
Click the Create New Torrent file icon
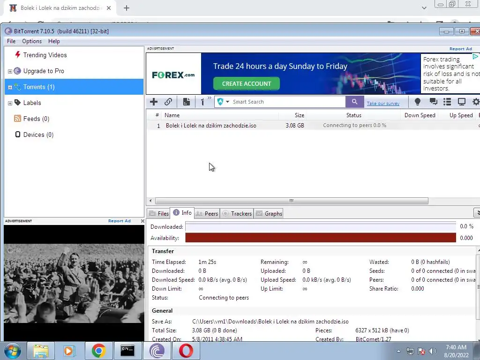[187, 102]
